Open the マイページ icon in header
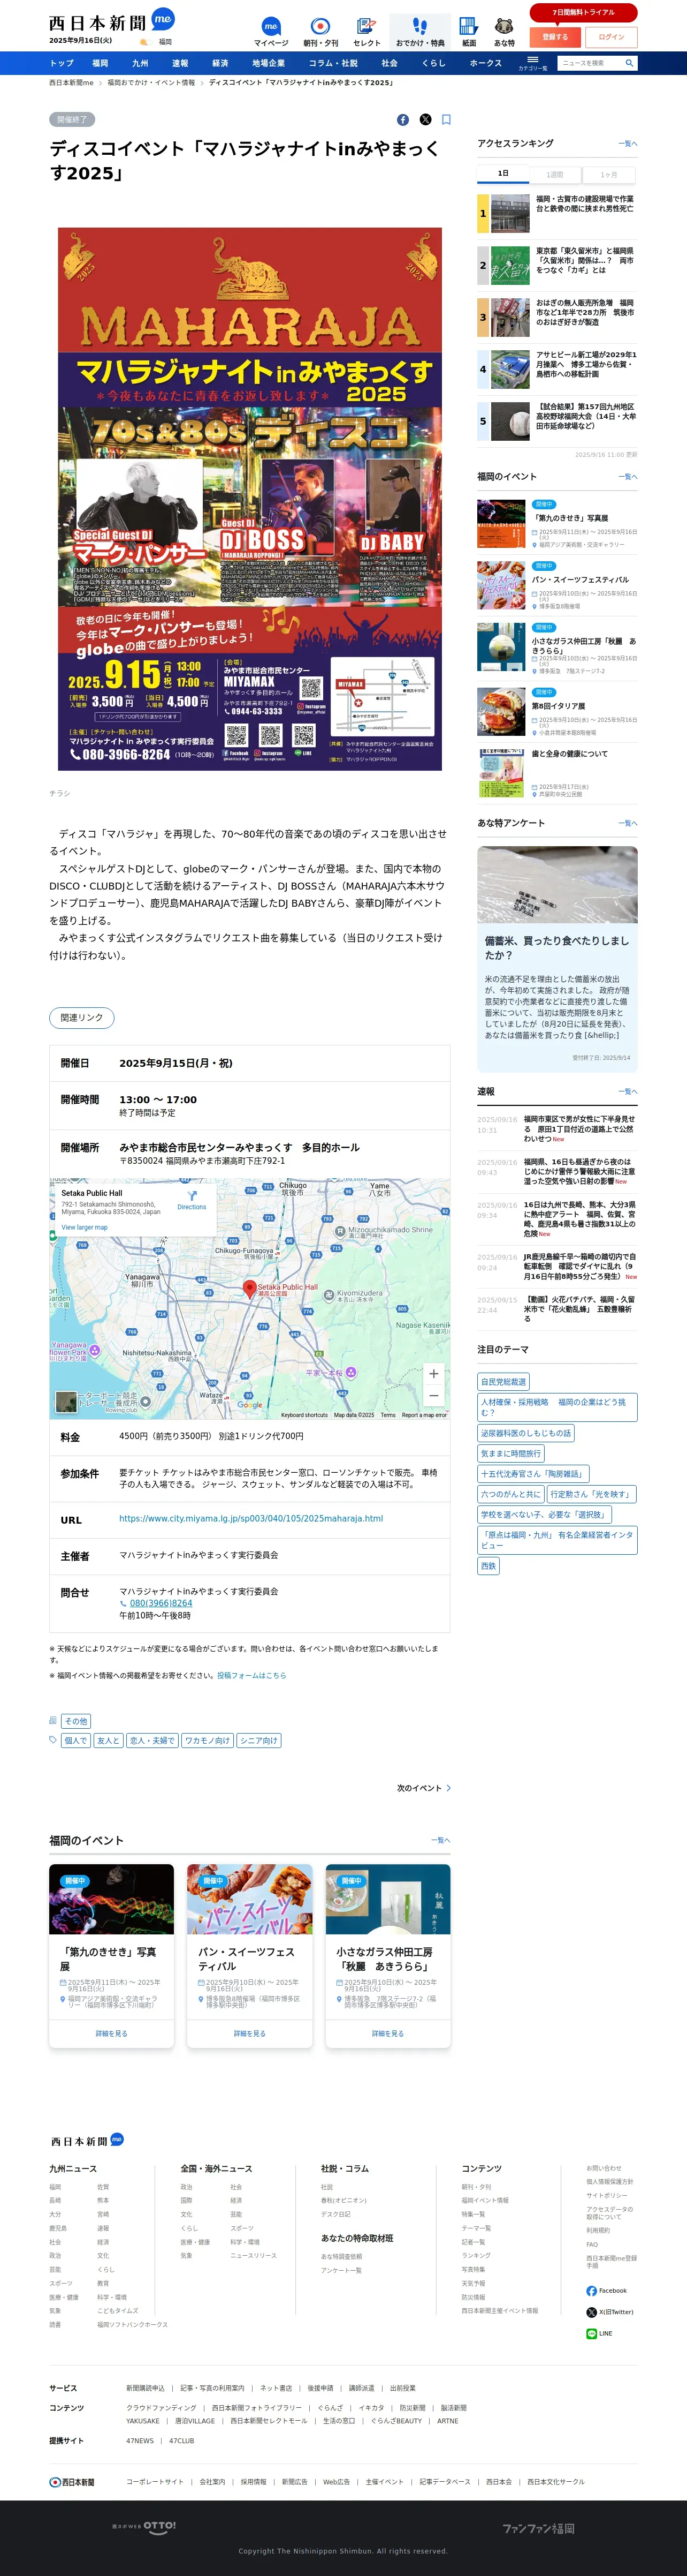The image size is (687, 2576). click(x=271, y=31)
